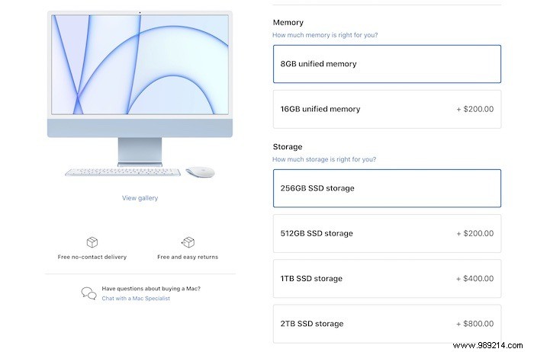This screenshot has width=534, height=352.
Task: Click the chat speech bubbles icon
Action: click(x=88, y=293)
